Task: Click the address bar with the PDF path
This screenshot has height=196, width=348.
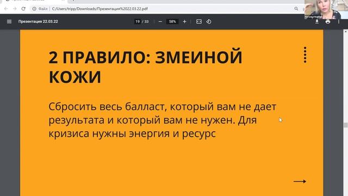Action: tap(100, 9)
